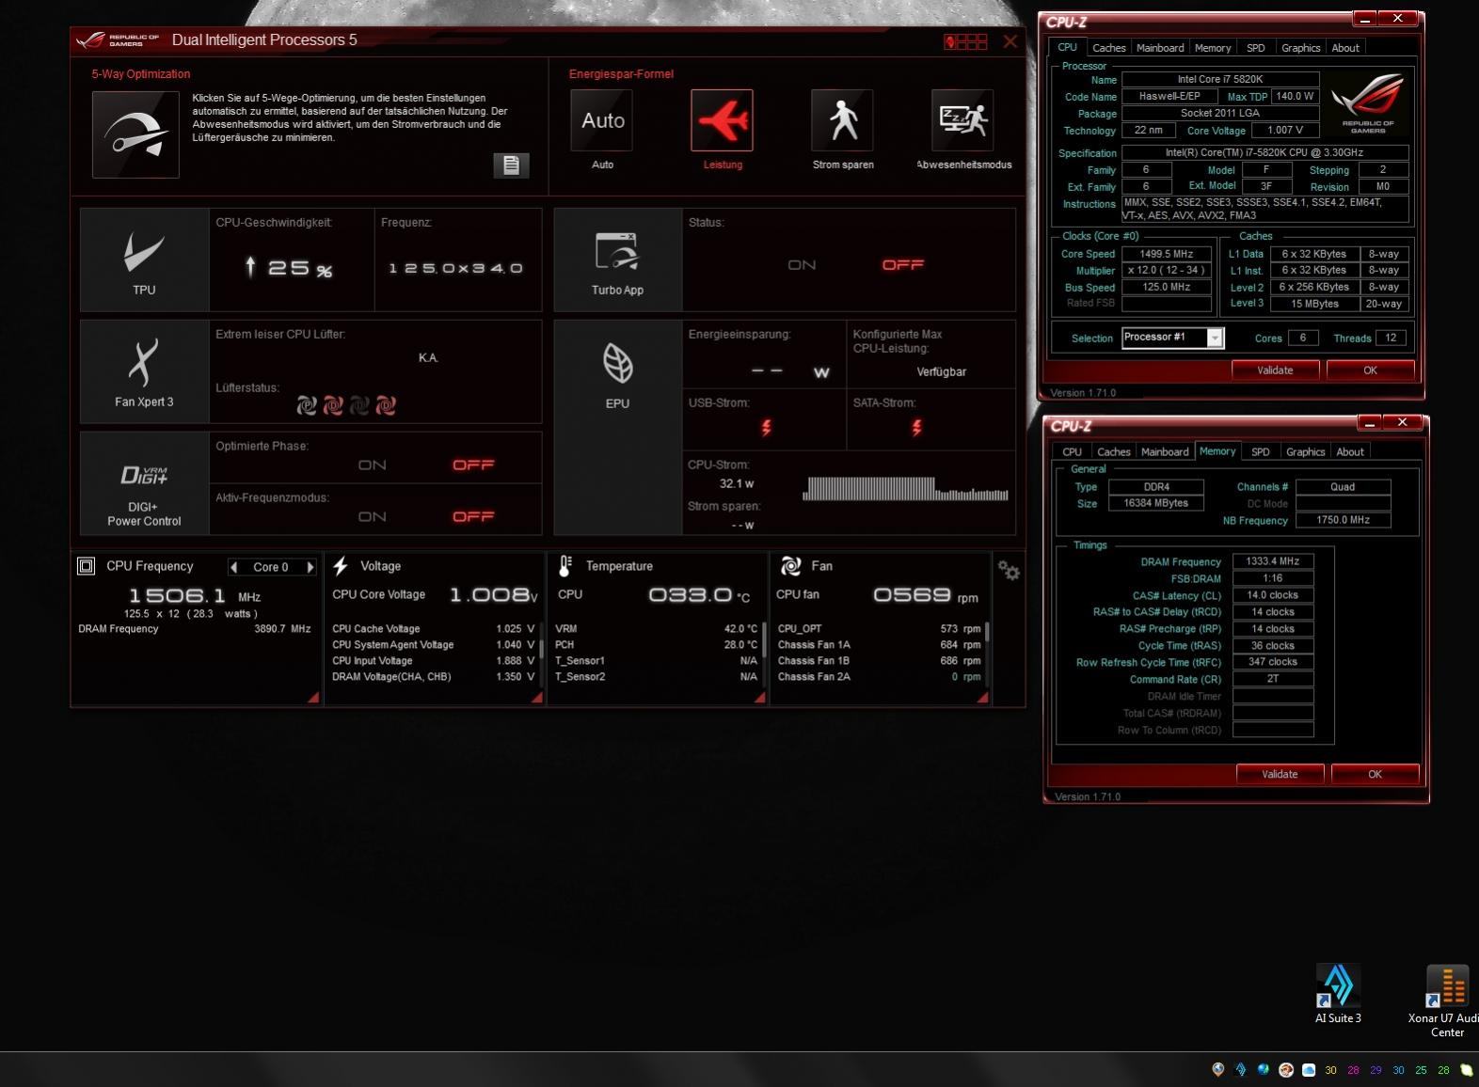
Task: Click the SATA-Strom lightning icon
Action: coord(916,428)
